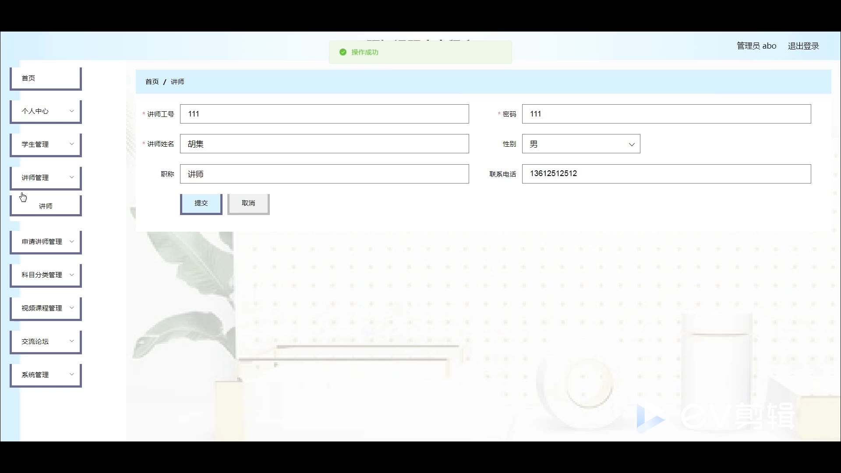Click the 首页 breadcrumb link
The height and width of the screenshot is (473, 841).
point(152,82)
